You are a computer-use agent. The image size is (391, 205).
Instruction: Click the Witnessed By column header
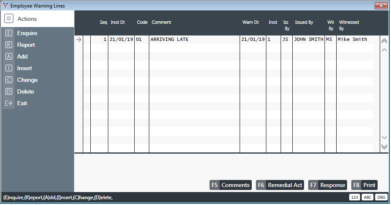349,25
